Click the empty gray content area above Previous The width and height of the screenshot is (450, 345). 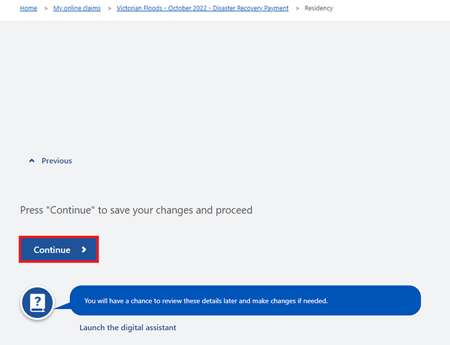pyautogui.click(x=225, y=86)
